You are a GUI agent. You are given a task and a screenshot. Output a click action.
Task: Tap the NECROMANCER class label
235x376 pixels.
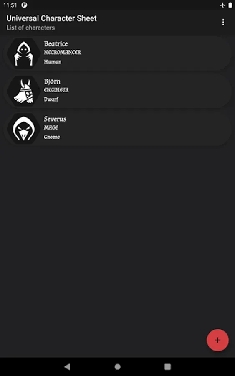[63, 52]
